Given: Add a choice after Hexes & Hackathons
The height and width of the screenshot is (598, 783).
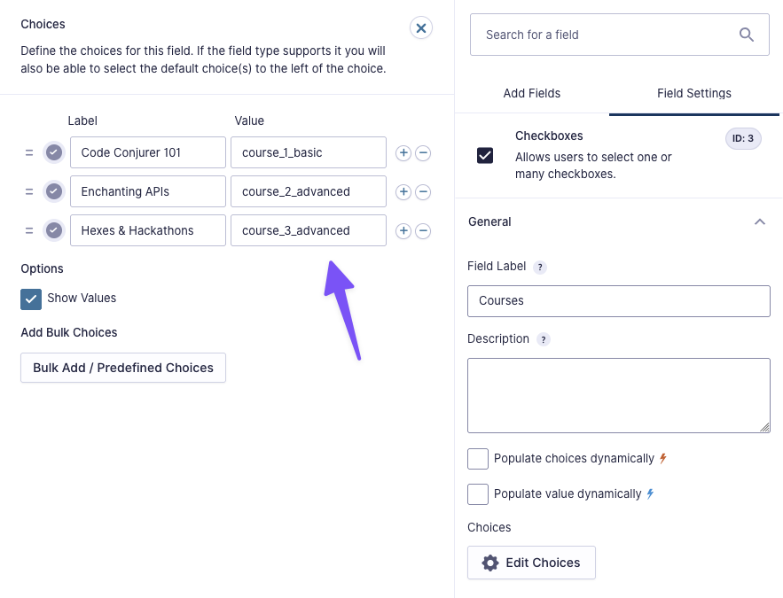Looking at the screenshot, I should click(403, 231).
